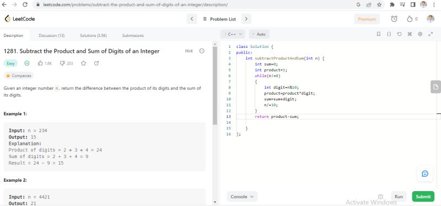Click the solved green checkmark icon
Screen dimensions: 441x206
point(27,63)
